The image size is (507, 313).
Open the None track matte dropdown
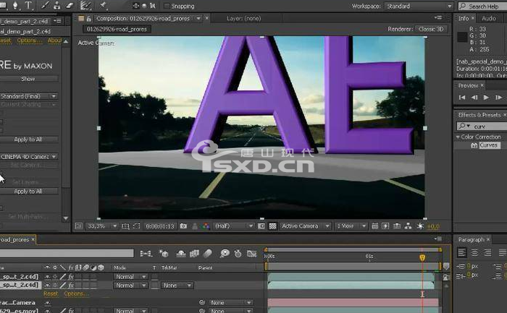[177, 286]
